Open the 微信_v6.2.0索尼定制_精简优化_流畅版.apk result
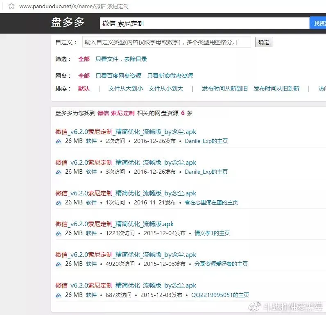 coord(114,224)
